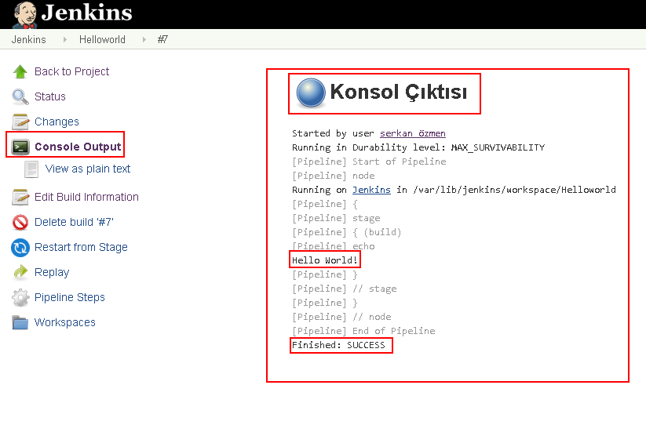Open Restart from Stage

click(x=81, y=247)
